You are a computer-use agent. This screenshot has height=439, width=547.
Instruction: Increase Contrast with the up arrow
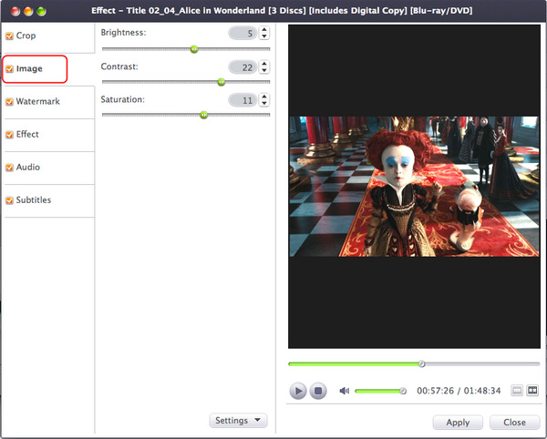[x=264, y=64]
